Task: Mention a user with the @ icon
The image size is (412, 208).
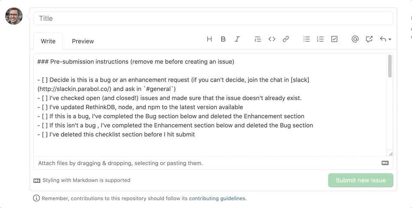Action: point(355,39)
